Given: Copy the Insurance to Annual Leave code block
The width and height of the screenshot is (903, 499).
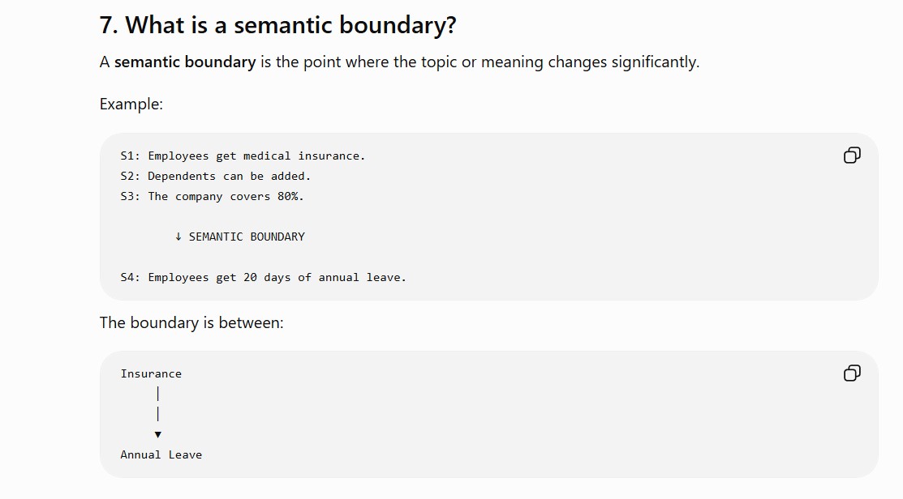Looking at the screenshot, I should [x=852, y=373].
